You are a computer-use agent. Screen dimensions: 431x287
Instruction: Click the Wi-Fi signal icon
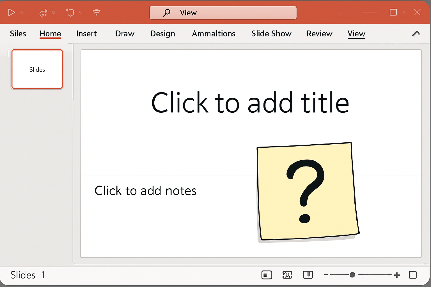tap(96, 12)
